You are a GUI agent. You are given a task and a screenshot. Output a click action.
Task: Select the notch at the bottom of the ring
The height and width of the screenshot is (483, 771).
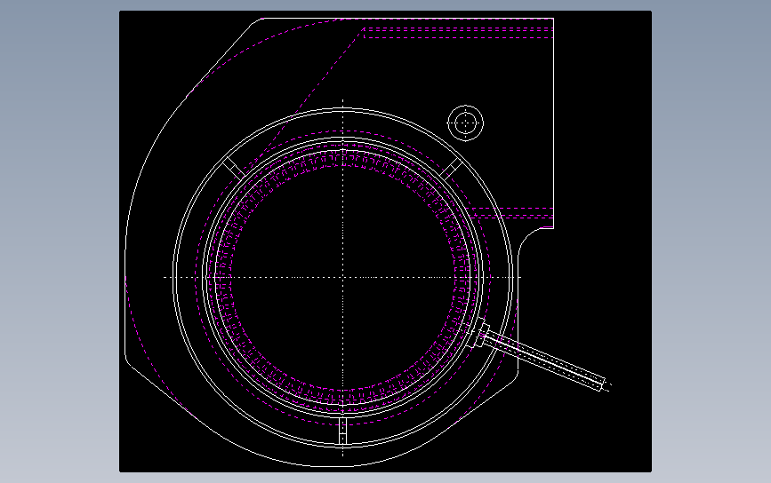click(x=342, y=431)
